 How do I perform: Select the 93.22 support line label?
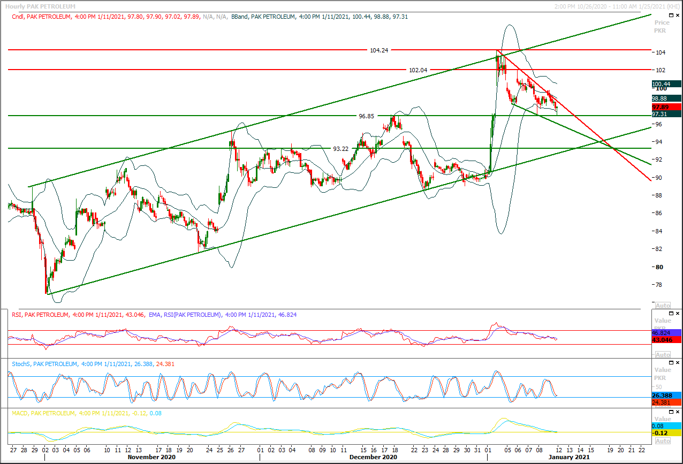(341, 149)
